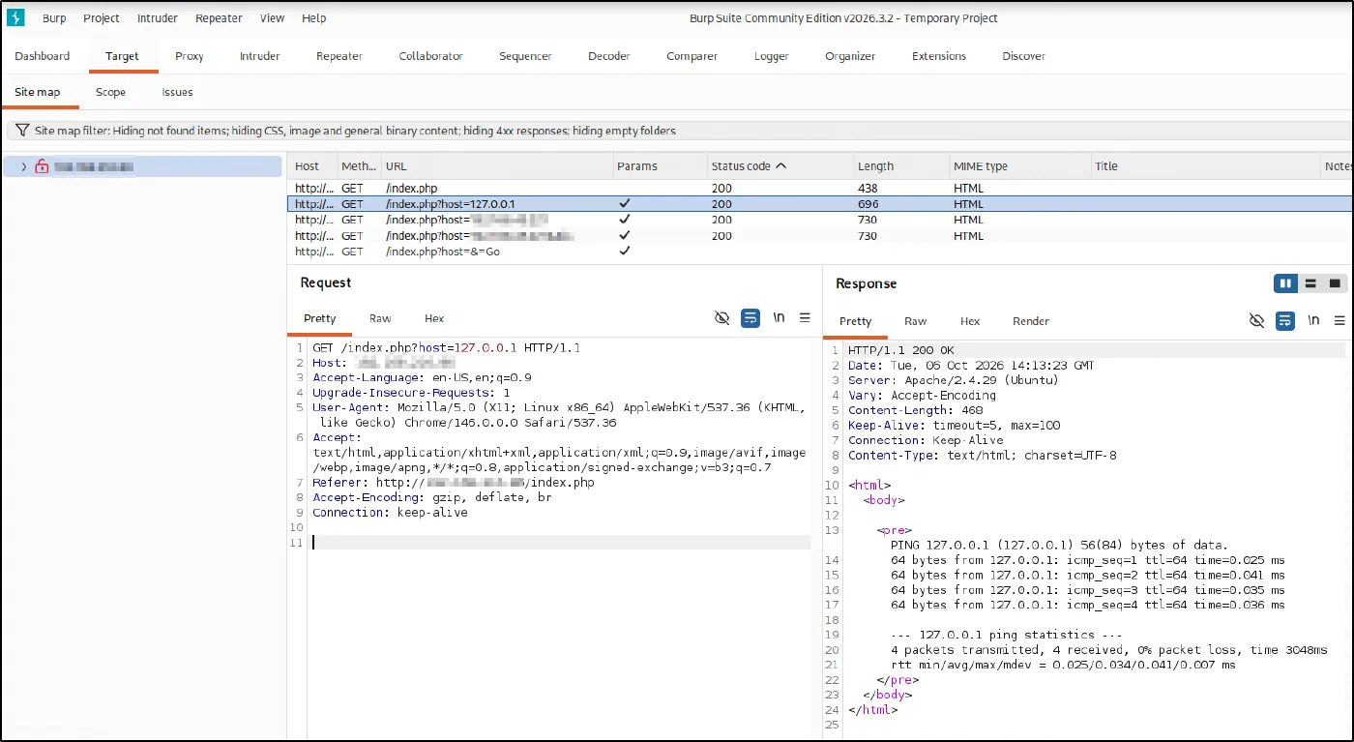The image size is (1354, 742).
Task: Open the Project menu
Action: 102,17
